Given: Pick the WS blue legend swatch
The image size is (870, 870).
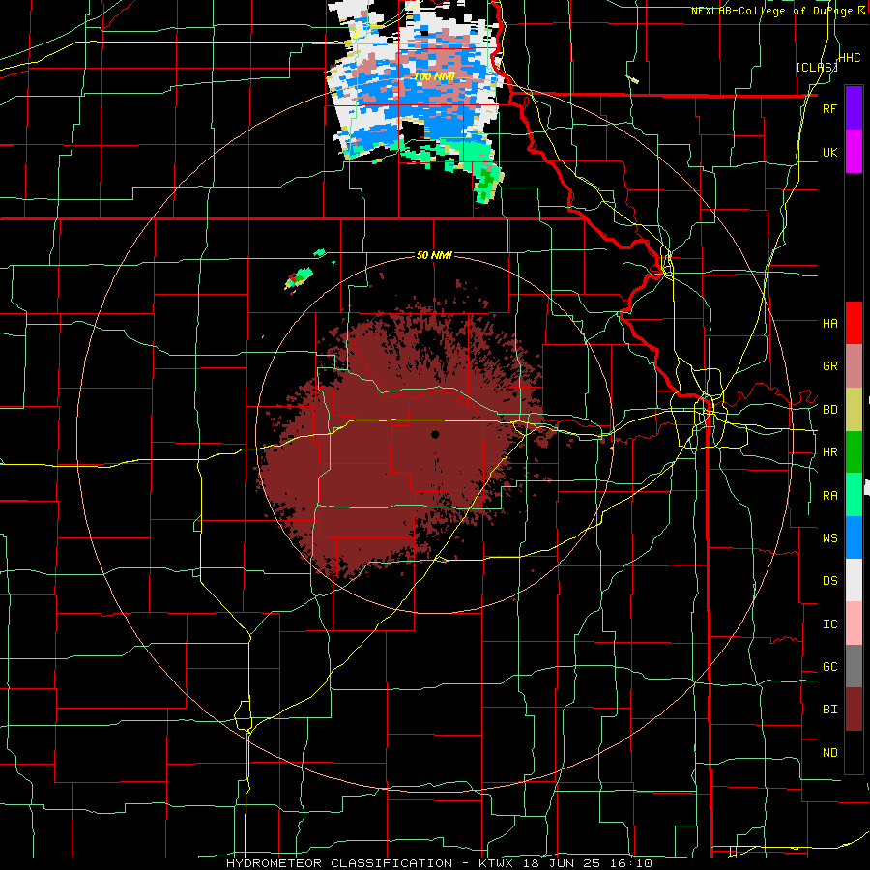Looking at the screenshot, I should (x=854, y=537).
